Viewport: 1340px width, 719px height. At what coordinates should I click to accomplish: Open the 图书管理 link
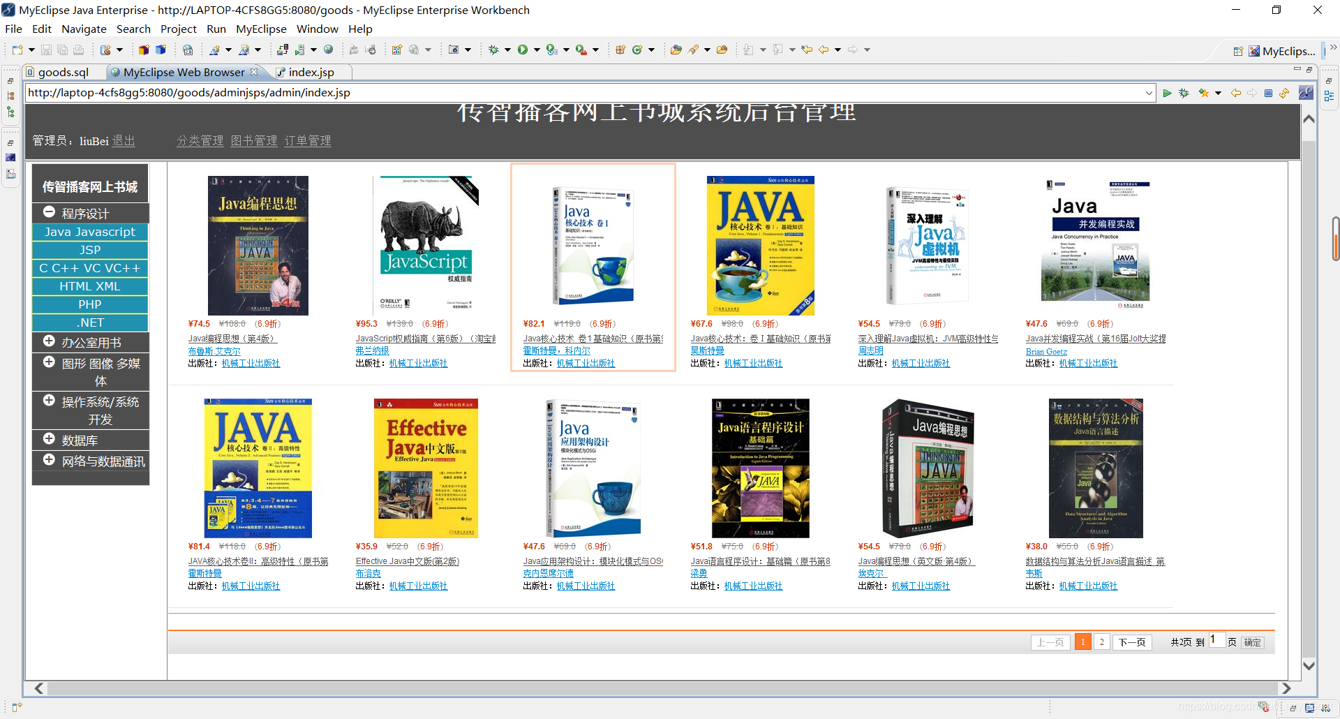pos(254,141)
